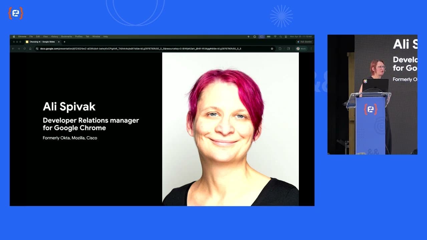
Task: Click the Formerly Okta, Mozilla, Cisco line
Action: [x=70, y=138]
